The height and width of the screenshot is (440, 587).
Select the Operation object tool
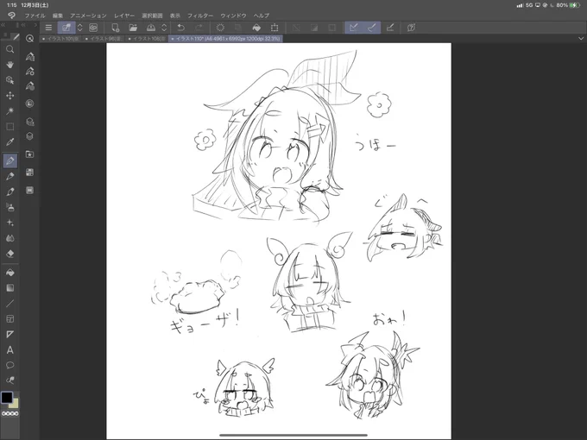[x=10, y=80]
